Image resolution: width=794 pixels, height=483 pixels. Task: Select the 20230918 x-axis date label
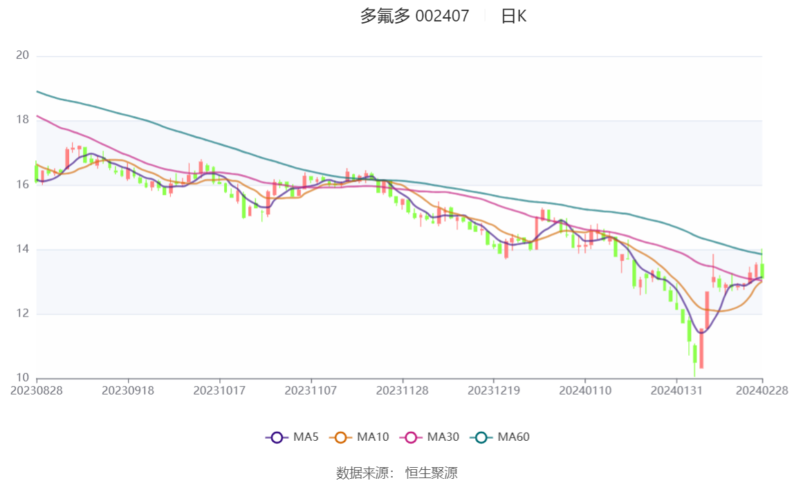tap(128, 390)
